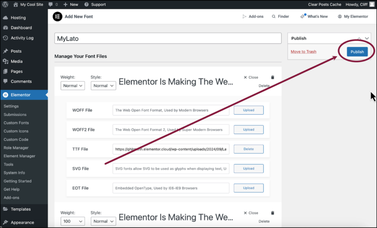The image size is (377, 228).
Task: Open My Cool Site home icon
Action: click(15, 4)
